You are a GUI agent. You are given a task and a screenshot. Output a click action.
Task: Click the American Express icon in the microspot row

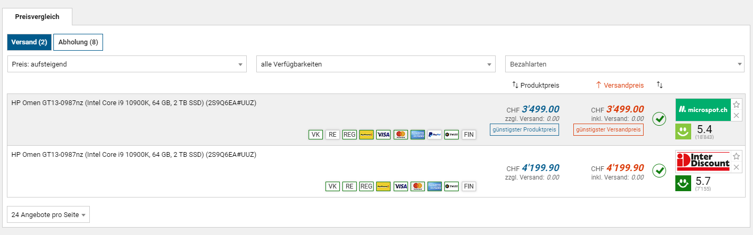[417, 135]
